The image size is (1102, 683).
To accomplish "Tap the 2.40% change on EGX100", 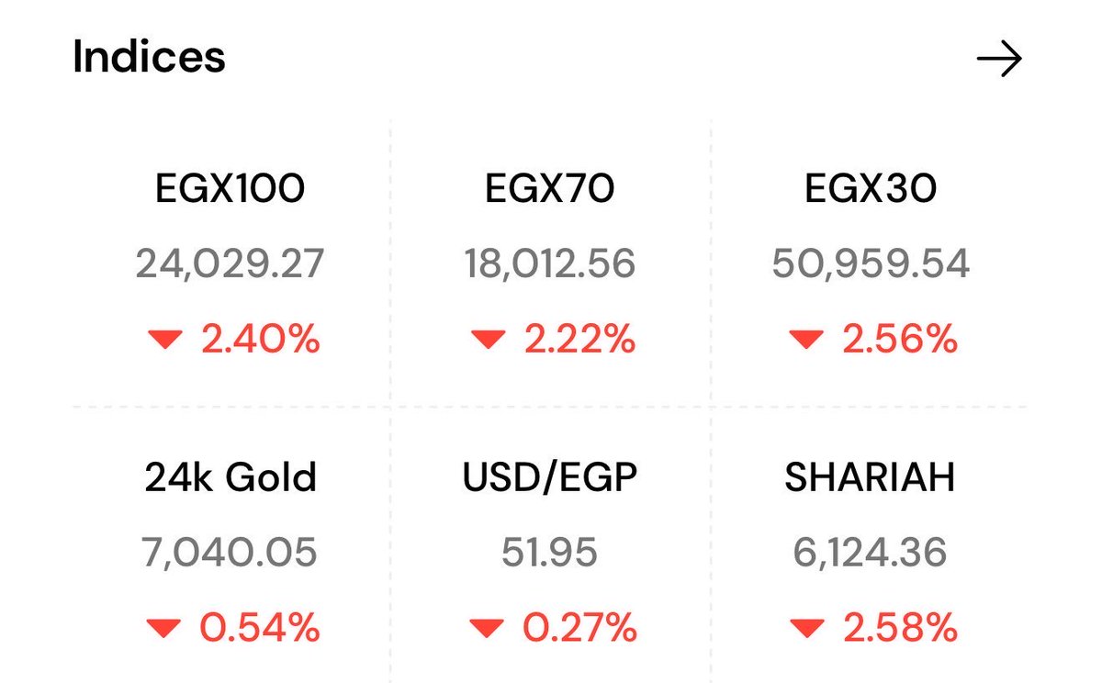I will [261, 341].
